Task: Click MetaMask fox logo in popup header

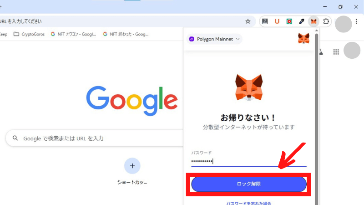Action: [x=303, y=38]
